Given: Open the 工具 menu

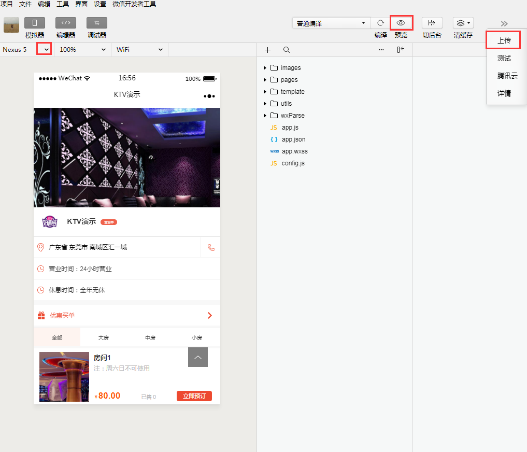Looking at the screenshot, I should tap(63, 4).
